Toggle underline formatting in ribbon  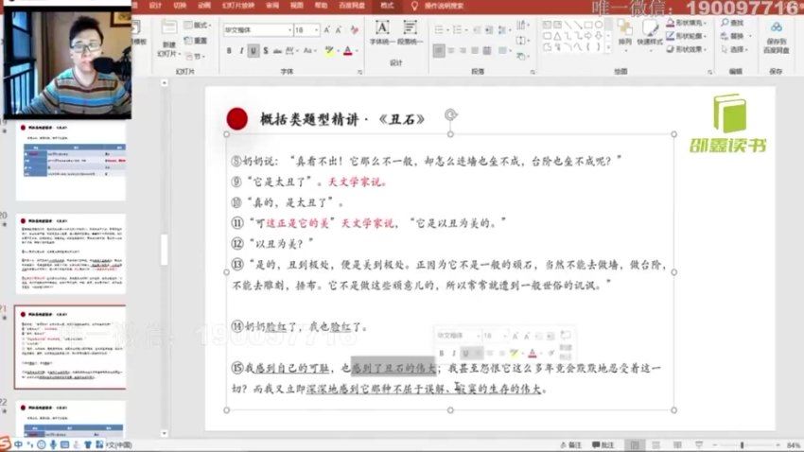click(x=253, y=51)
